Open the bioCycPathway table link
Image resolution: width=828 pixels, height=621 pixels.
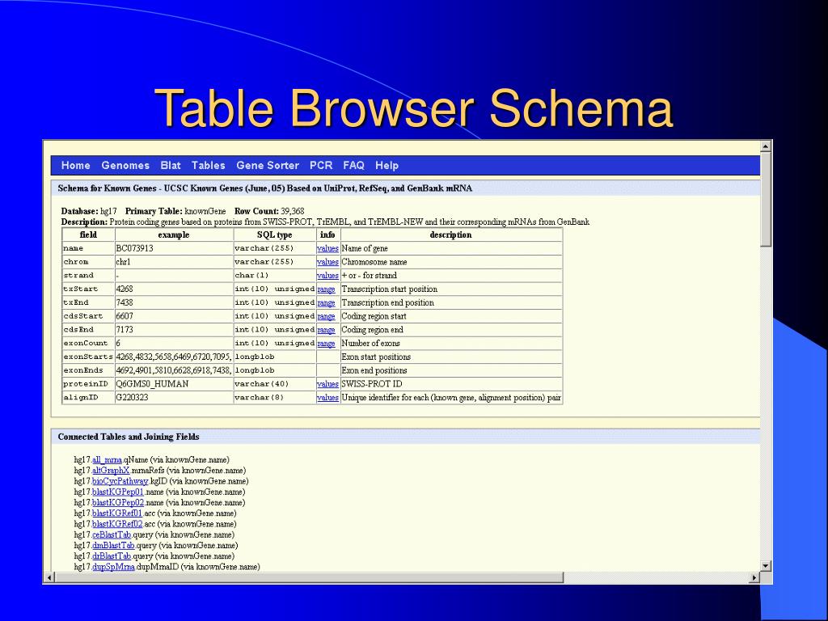click(x=120, y=481)
